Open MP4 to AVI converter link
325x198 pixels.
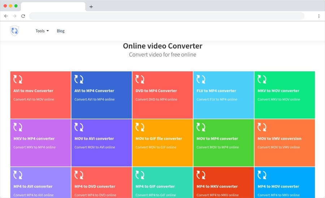point(33,186)
